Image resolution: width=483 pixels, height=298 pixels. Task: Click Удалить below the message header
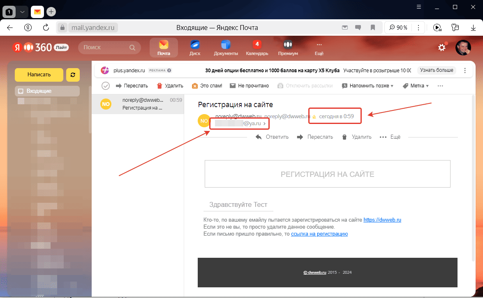(x=357, y=137)
